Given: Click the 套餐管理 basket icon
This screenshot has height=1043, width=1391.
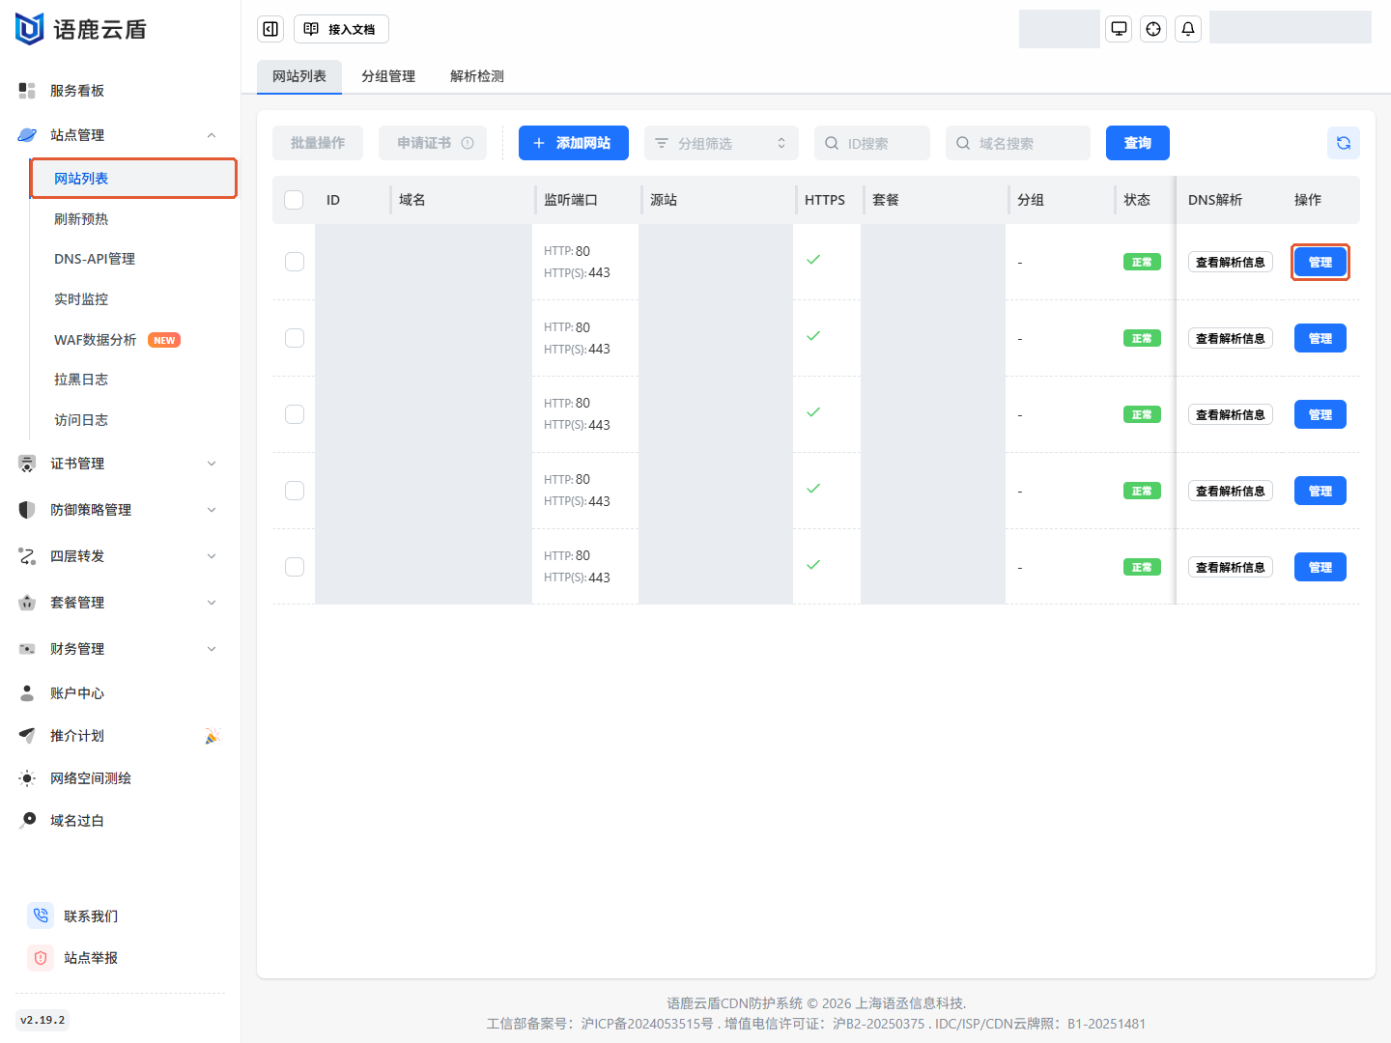Looking at the screenshot, I should [x=27, y=603].
